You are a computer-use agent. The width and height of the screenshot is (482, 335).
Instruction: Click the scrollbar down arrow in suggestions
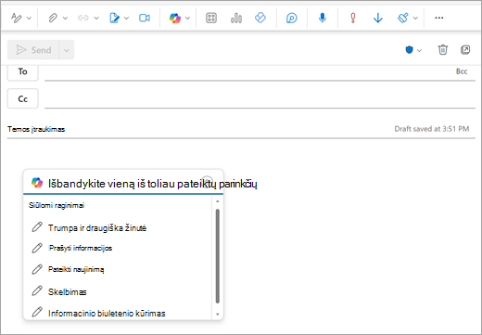coord(218,314)
